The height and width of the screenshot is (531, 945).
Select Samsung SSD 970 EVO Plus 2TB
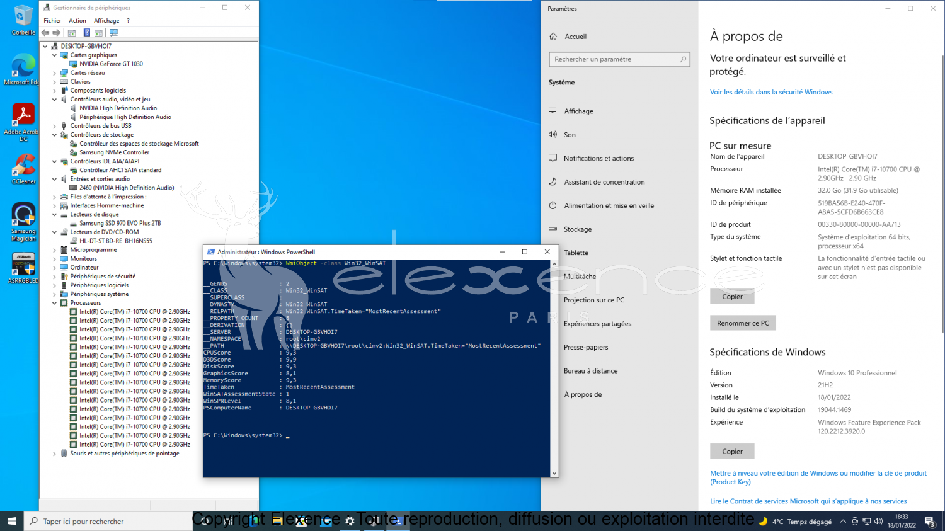pyautogui.click(x=120, y=224)
